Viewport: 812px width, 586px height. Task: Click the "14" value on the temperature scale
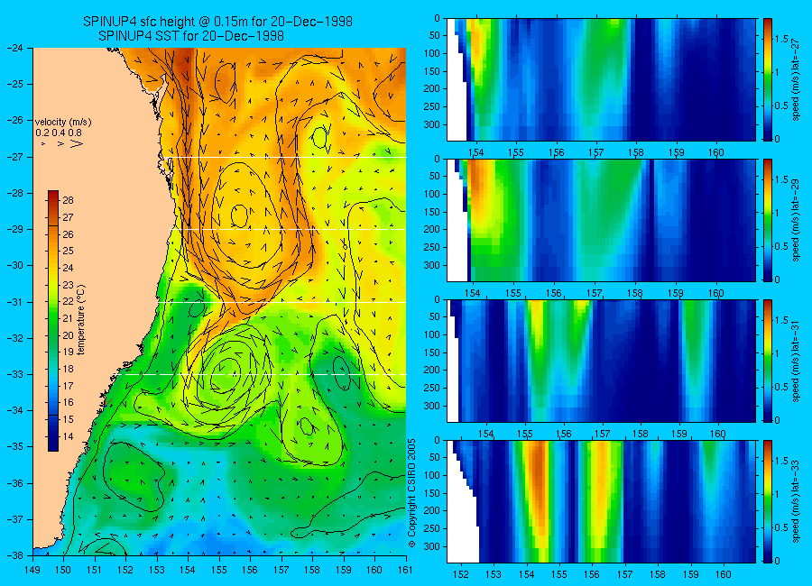68,436
